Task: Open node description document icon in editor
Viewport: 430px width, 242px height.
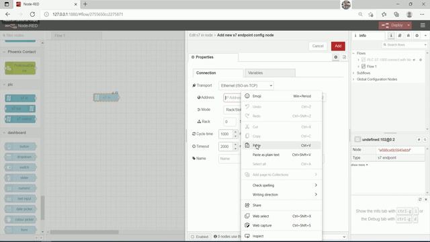Action: click(x=344, y=57)
